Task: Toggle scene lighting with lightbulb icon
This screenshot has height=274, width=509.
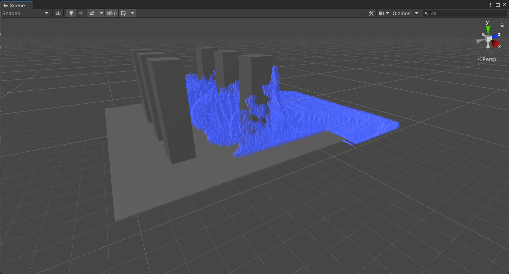Action: (x=71, y=13)
